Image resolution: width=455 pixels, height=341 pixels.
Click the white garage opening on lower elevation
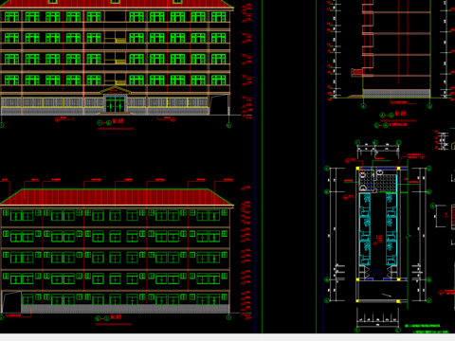(11, 302)
